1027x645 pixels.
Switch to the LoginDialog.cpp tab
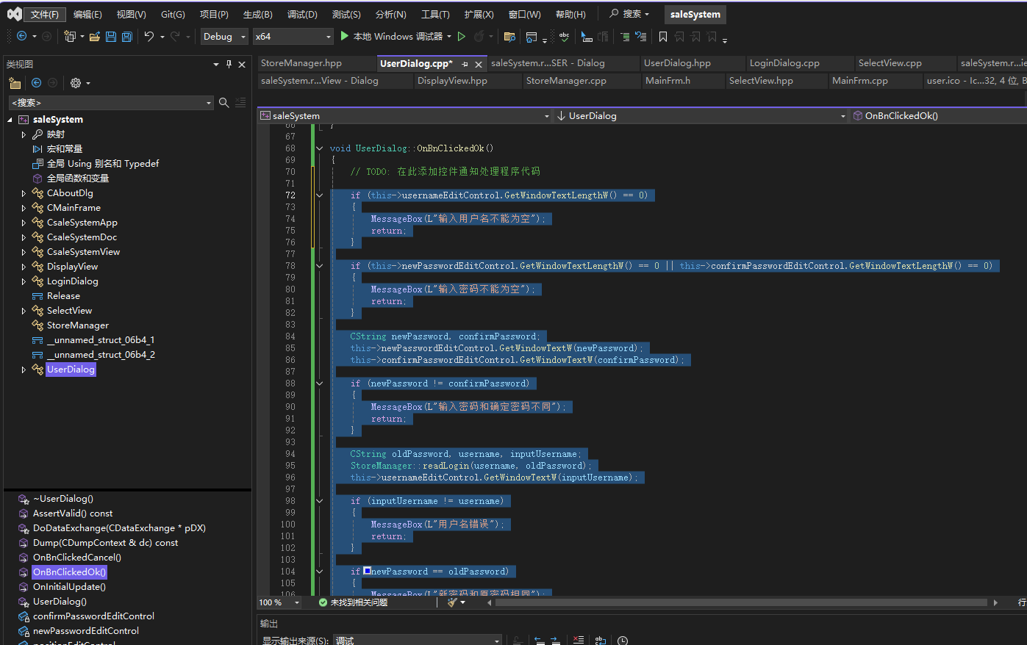[x=784, y=63]
